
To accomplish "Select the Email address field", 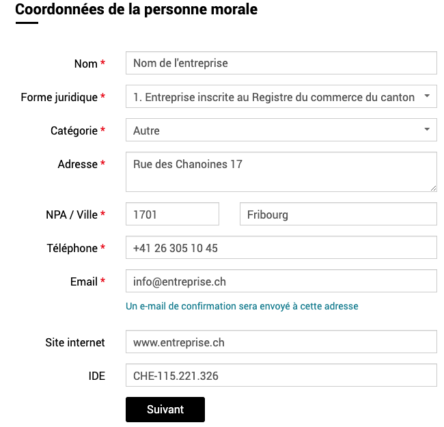I will pyautogui.click(x=281, y=281).
